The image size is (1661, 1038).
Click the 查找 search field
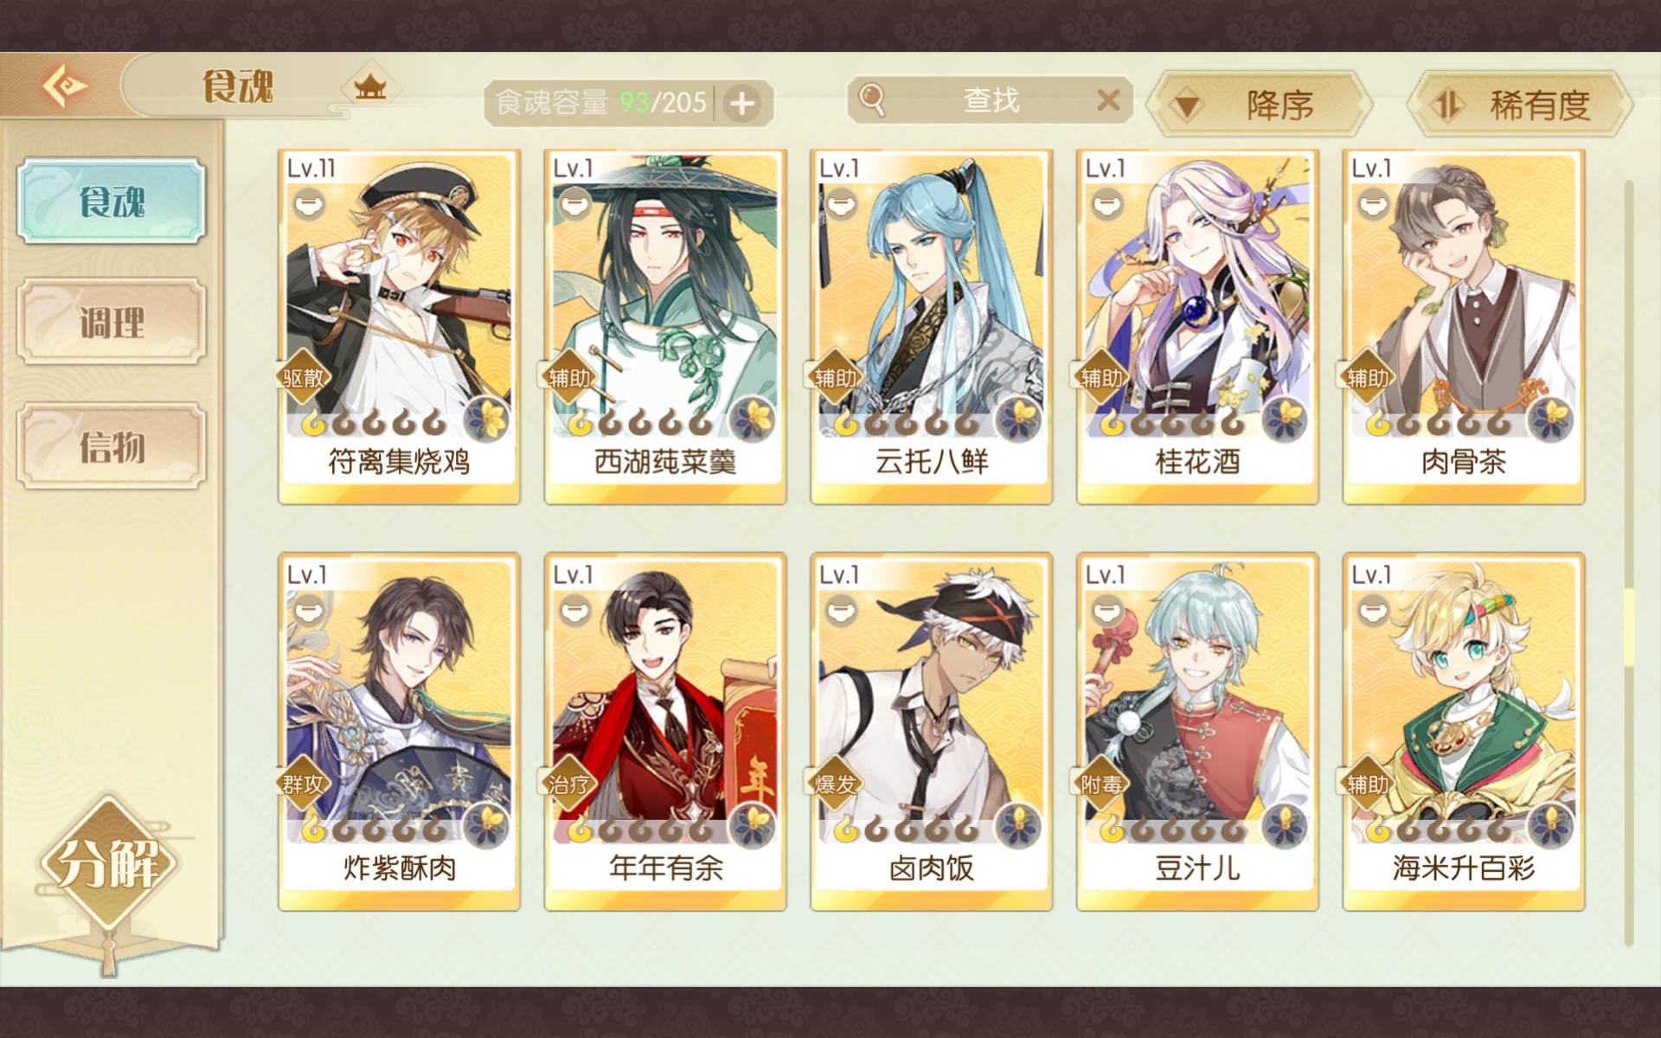pos(990,100)
